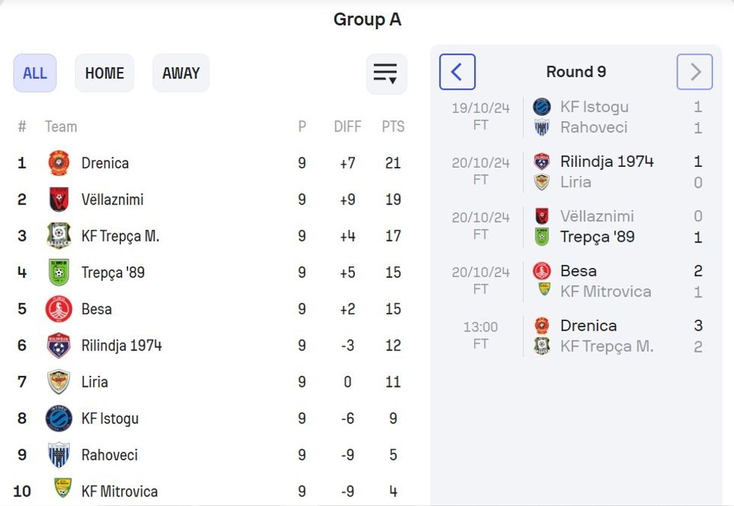Click the Vëllaznimi crest in the table
The image size is (734, 506).
pyautogui.click(x=58, y=200)
